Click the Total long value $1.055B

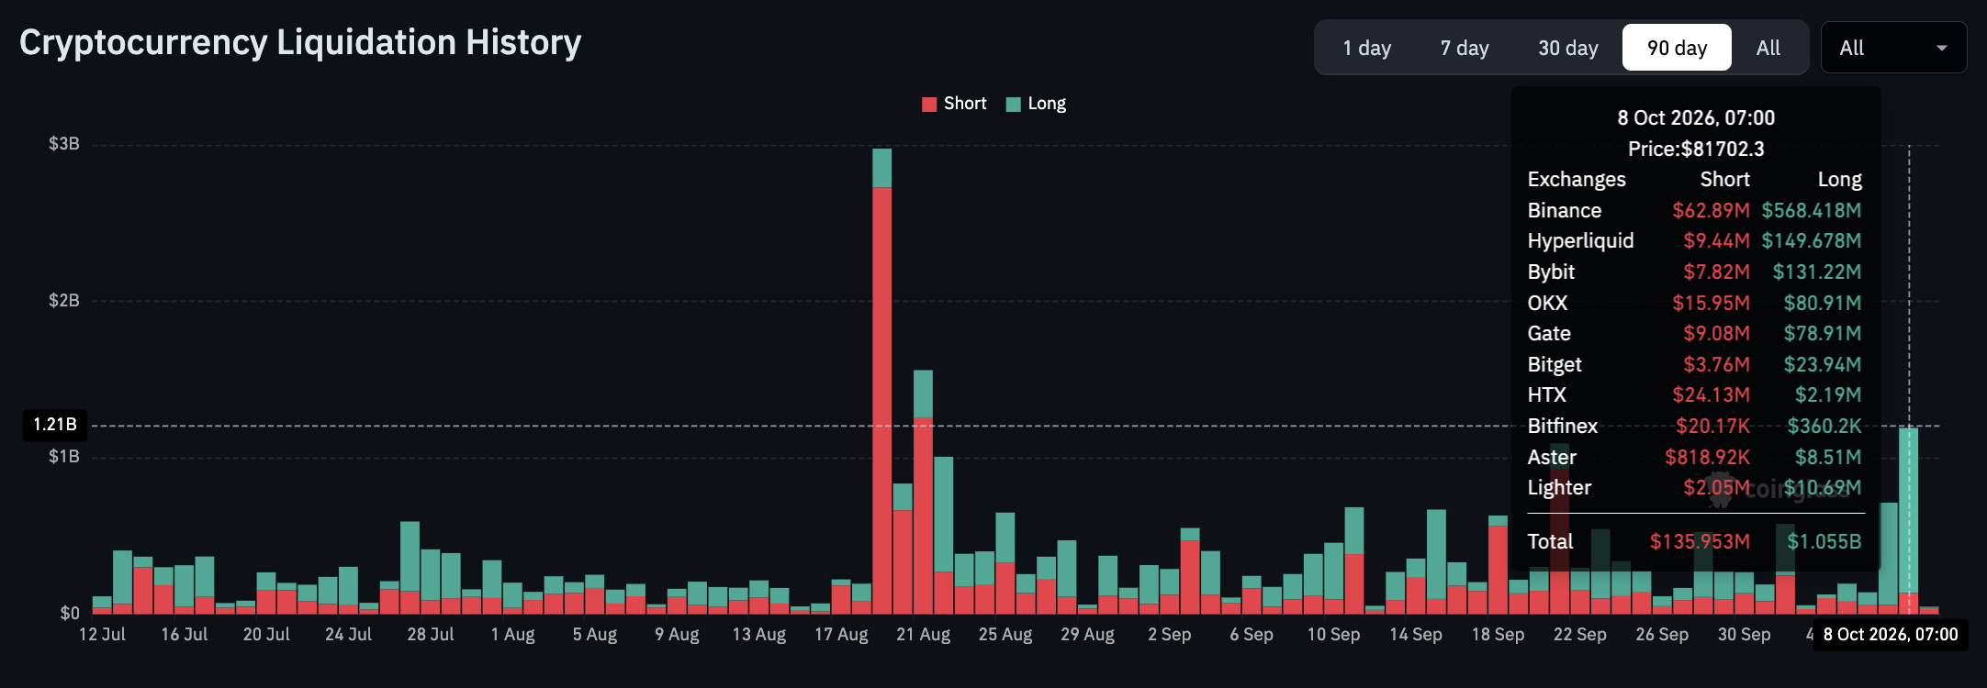coord(1824,542)
